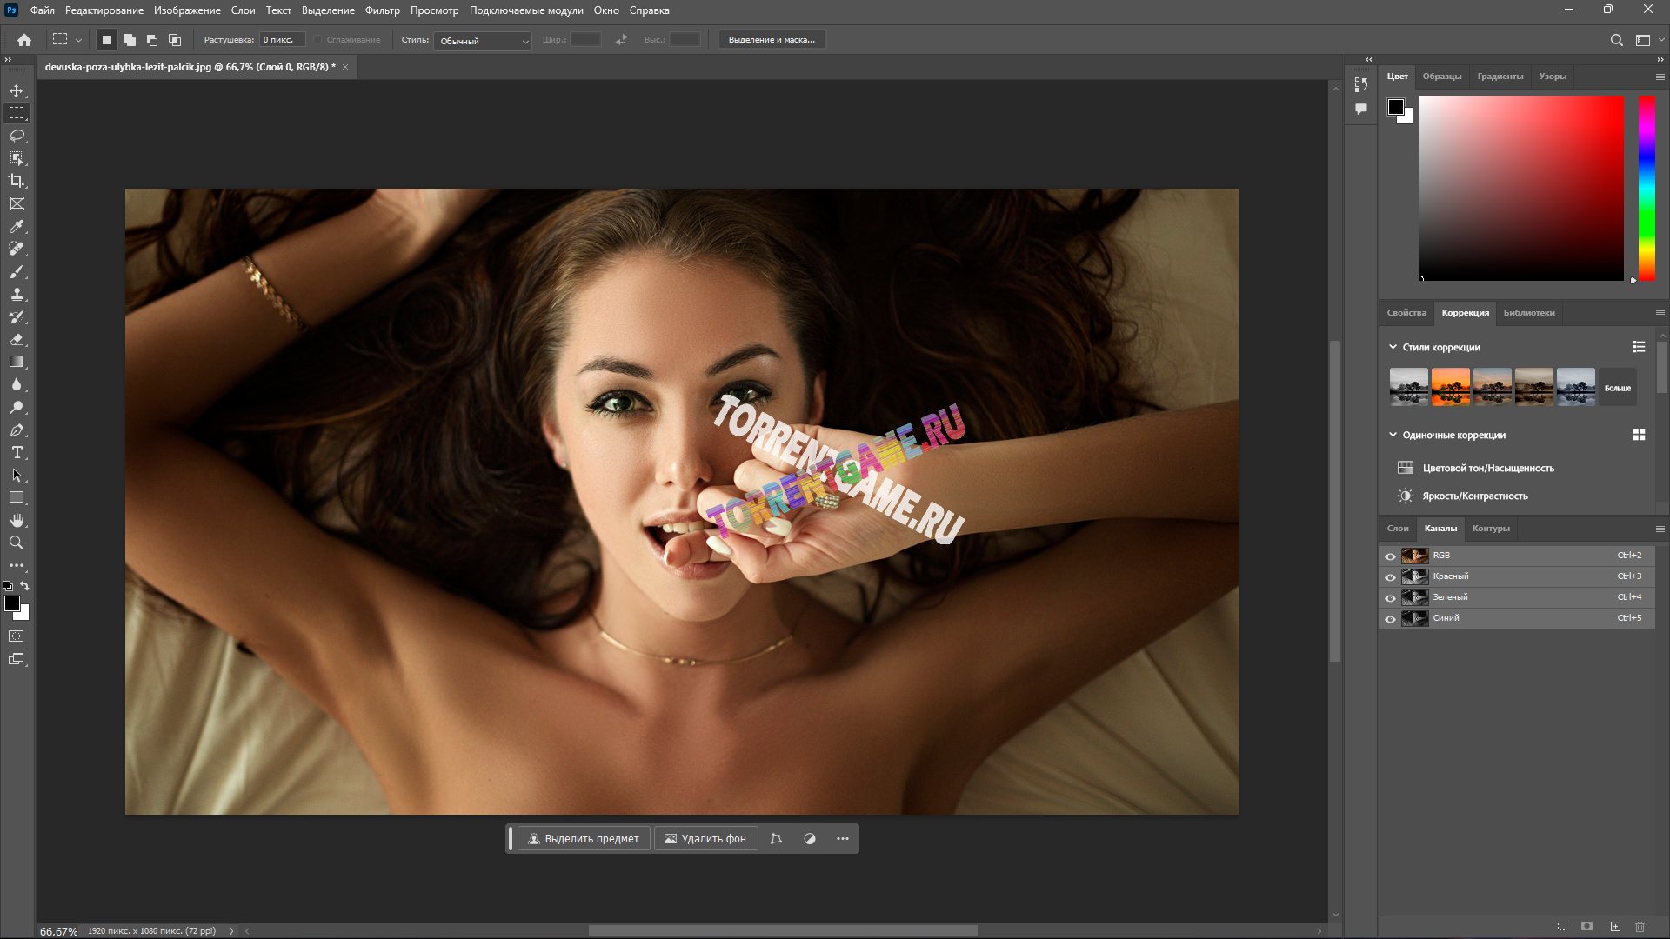Click the vertical hue spectrum slider
Screen dimensions: 1670x939
1647,187
